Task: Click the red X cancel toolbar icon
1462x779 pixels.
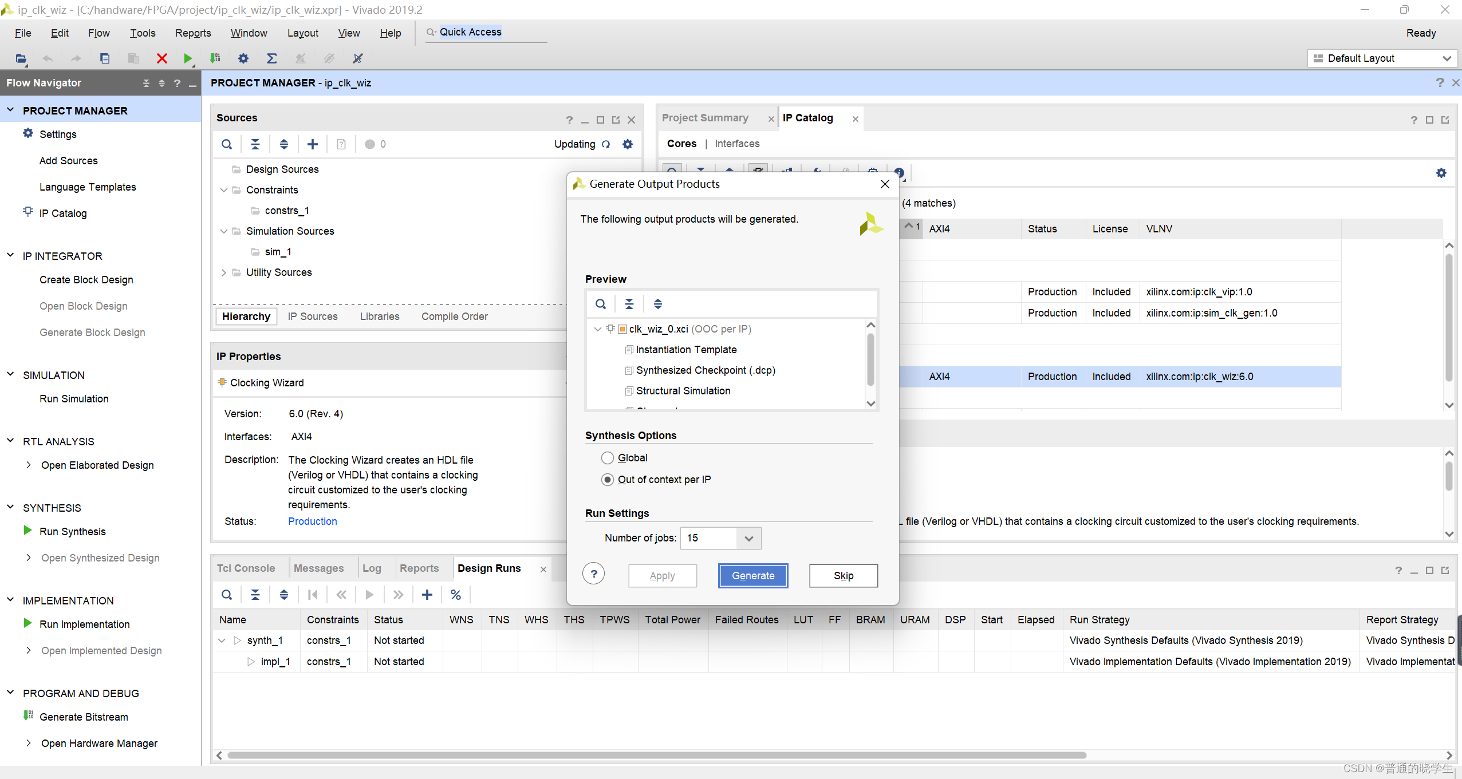Action: click(162, 58)
